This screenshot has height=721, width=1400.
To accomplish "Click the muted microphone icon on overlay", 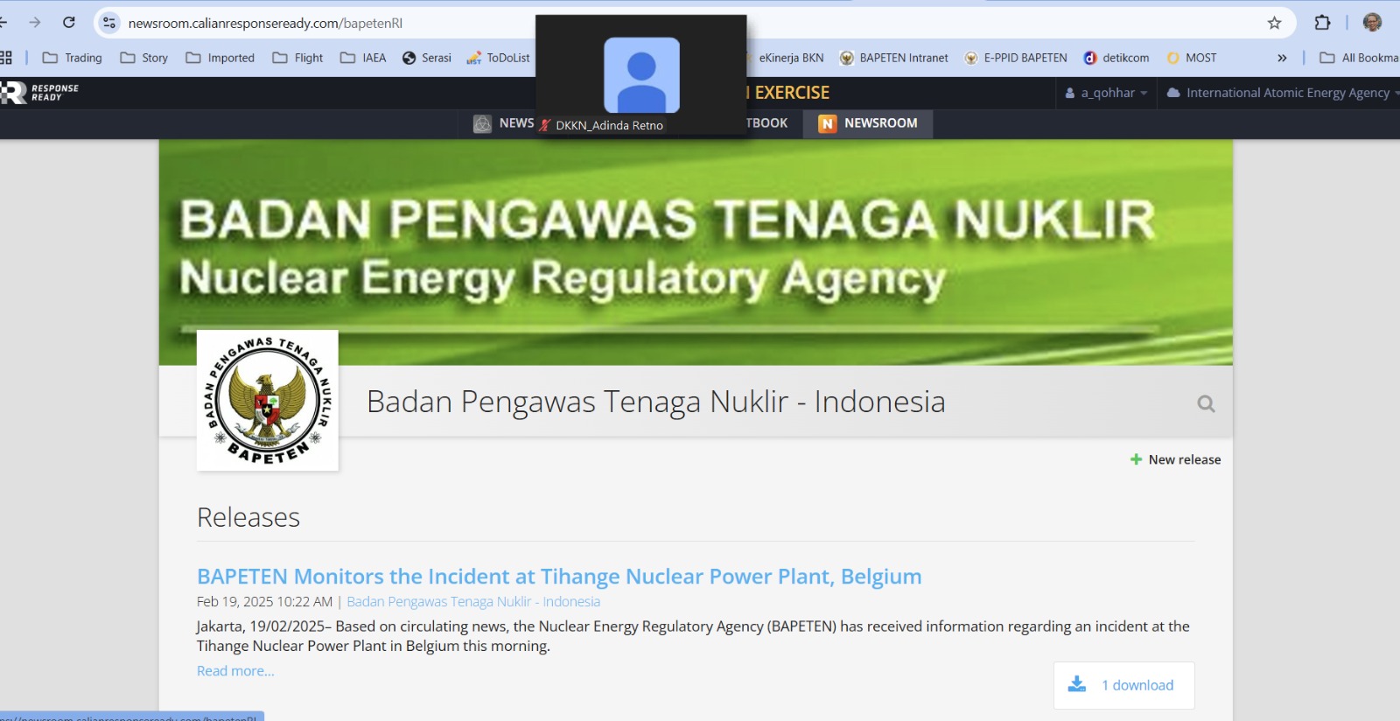I will click(545, 126).
